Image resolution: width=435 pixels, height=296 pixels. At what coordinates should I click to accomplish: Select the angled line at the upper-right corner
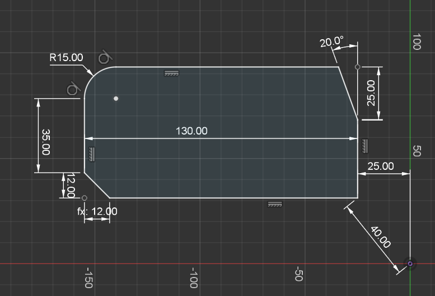click(x=349, y=93)
